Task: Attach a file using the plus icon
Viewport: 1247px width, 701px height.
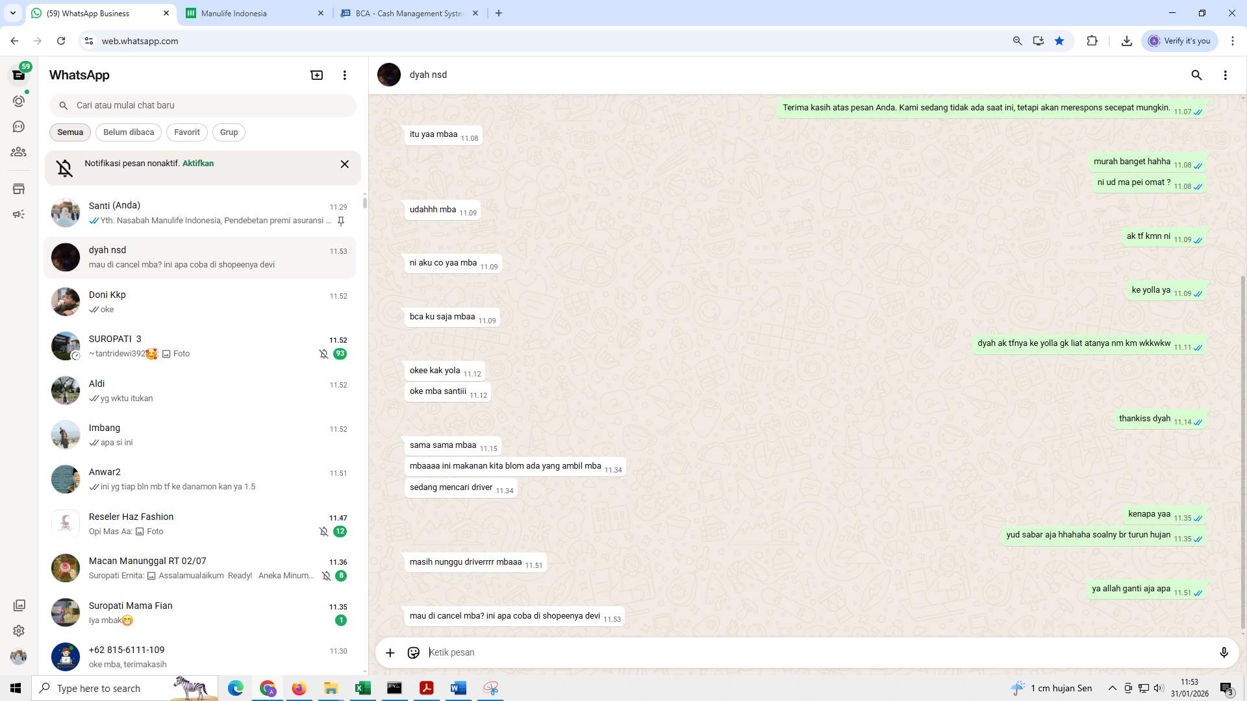Action: coord(390,652)
